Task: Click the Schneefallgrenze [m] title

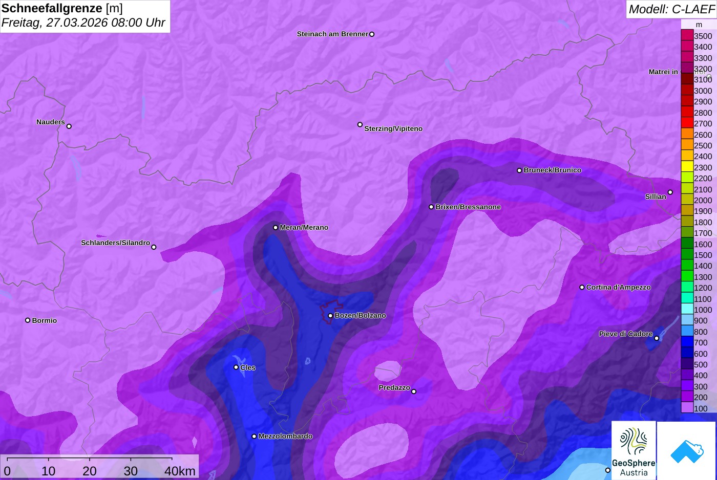Action: coord(62,8)
